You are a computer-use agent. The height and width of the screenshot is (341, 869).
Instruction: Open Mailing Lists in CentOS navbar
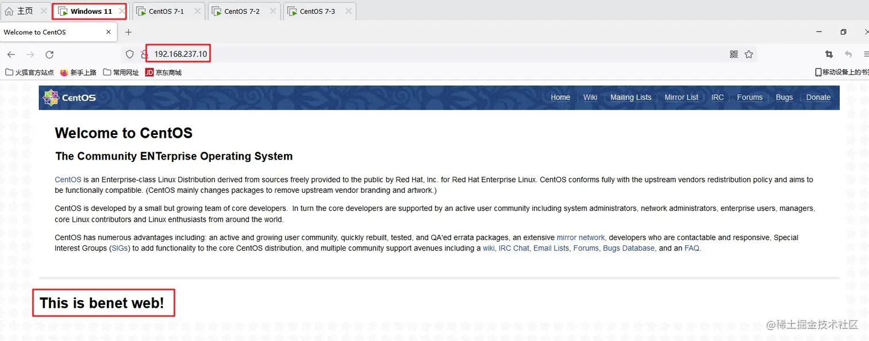(x=630, y=98)
